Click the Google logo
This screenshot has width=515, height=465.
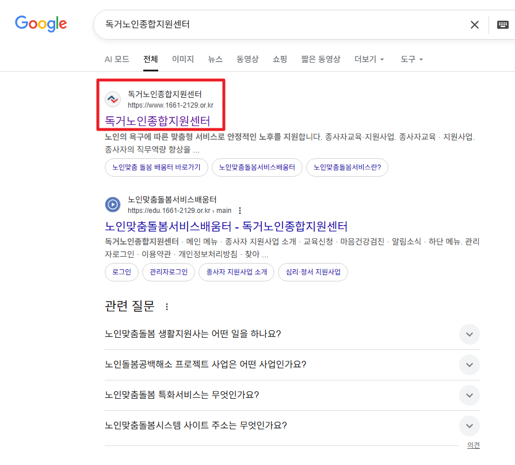[40, 24]
